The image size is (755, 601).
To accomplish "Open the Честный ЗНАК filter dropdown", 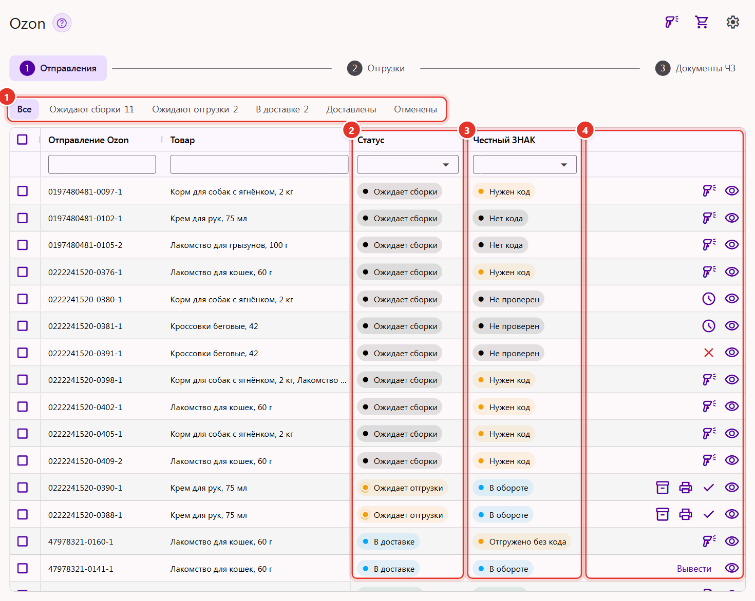I will 524,165.
